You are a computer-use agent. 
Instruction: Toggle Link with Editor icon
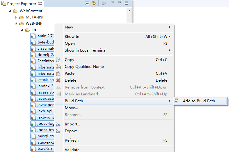pyautogui.click(x=94, y=3)
